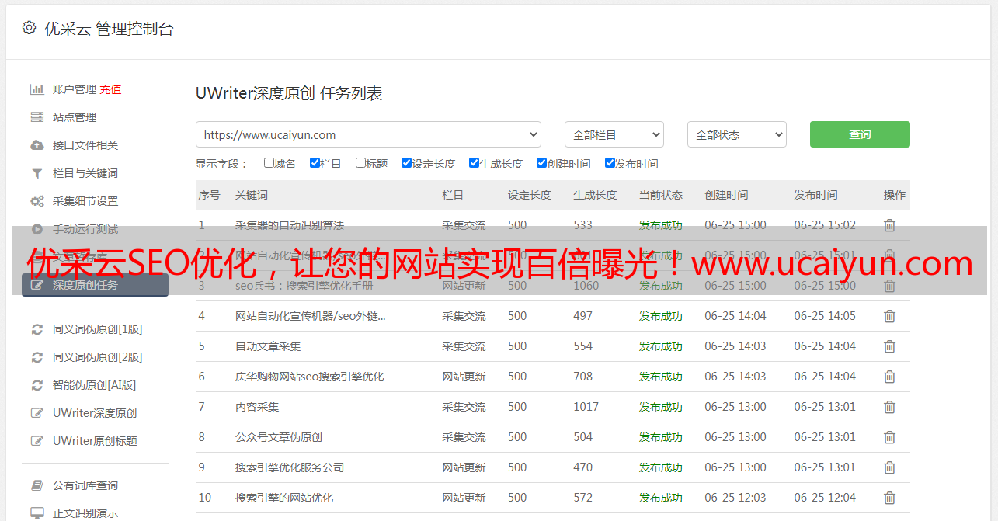998x521 pixels.
Task: Open 智能伪原创[AI版] link
Action: [x=95, y=385]
